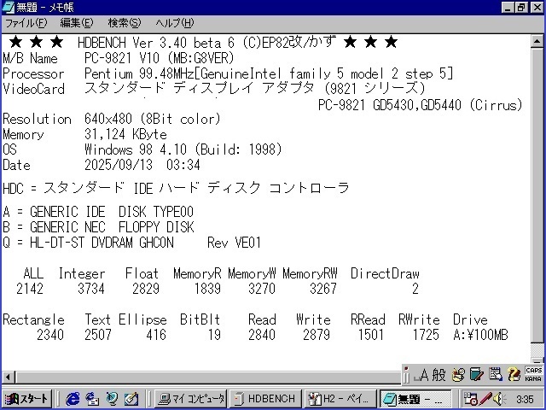Click the Ellipse score value 416
Viewport: 546px width, 410px height.
tap(155, 335)
